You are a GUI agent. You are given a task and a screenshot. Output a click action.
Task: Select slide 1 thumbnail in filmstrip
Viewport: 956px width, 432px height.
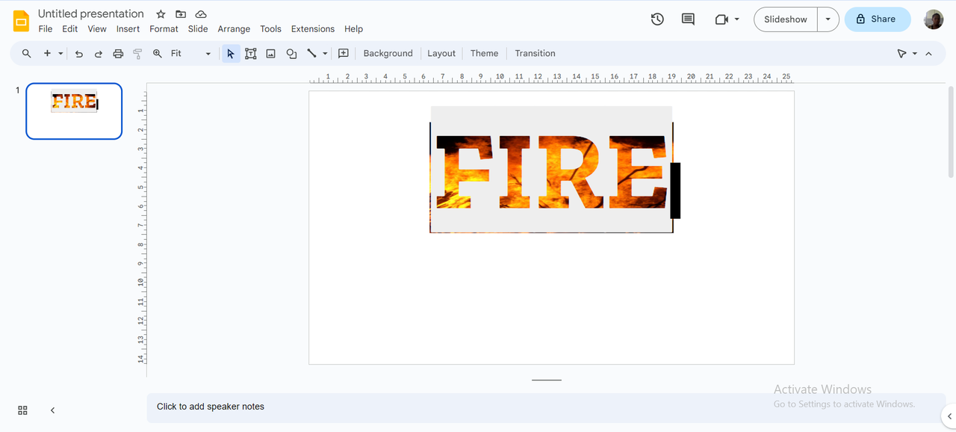pos(74,111)
